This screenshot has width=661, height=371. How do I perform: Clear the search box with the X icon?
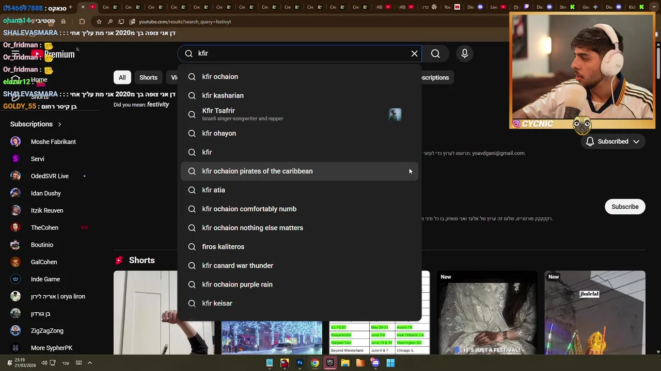tap(414, 54)
